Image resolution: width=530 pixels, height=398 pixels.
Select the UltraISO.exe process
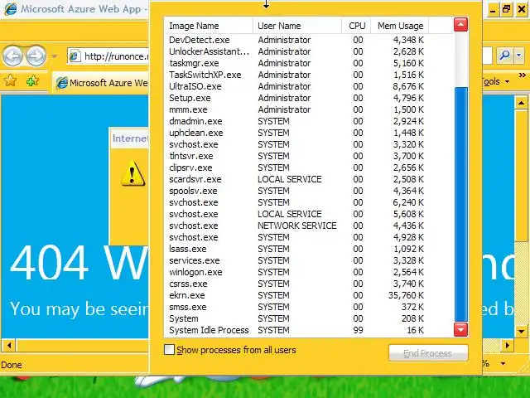[x=296, y=86]
